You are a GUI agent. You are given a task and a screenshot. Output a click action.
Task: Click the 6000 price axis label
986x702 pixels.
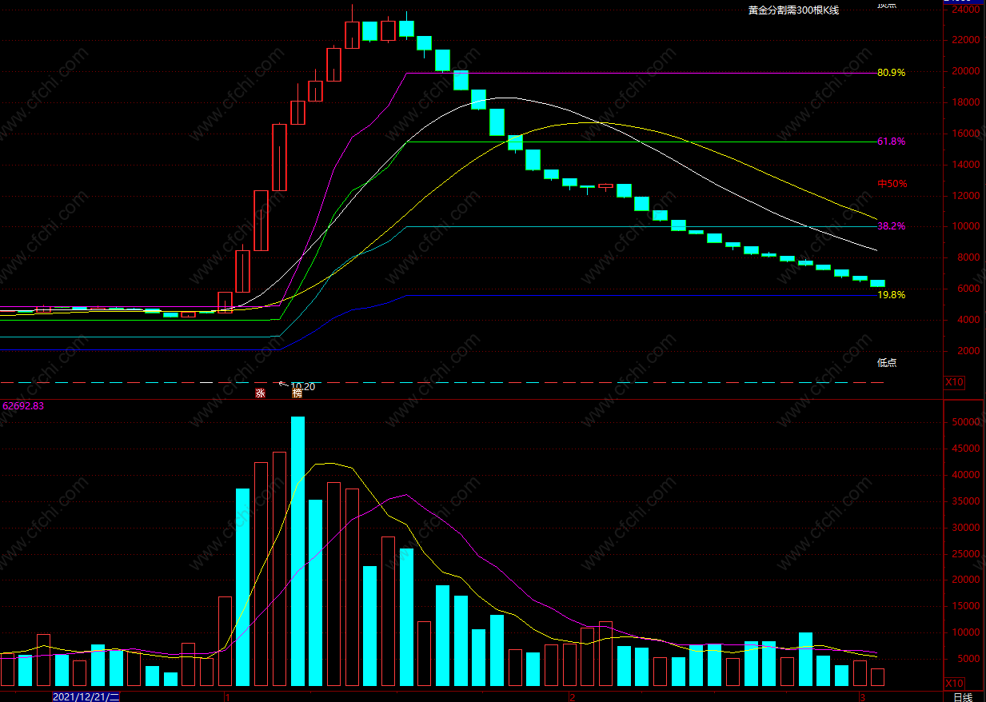(x=968, y=289)
